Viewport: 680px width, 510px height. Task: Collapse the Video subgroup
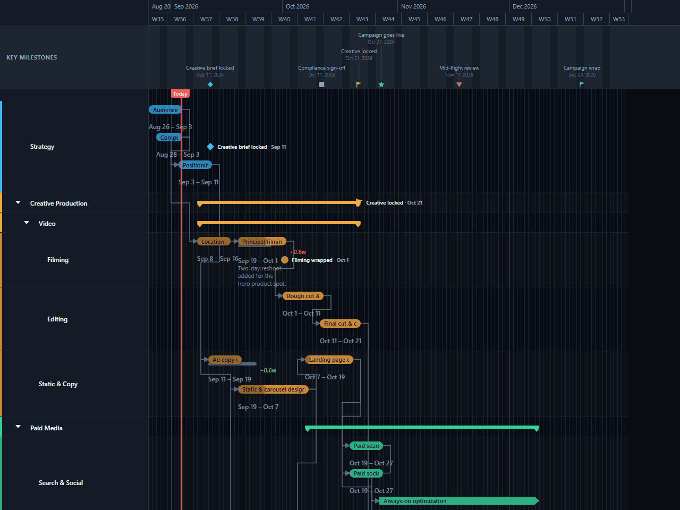(27, 223)
